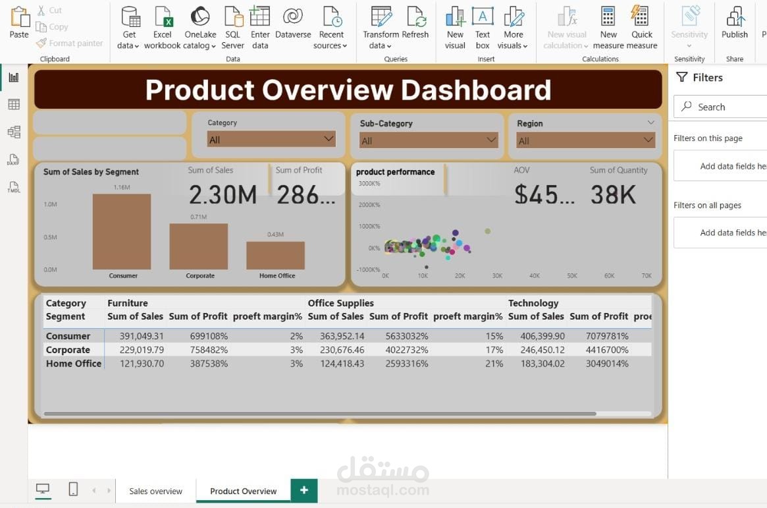Click the Cut scissors button
Viewport: 767px width, 508px height.
pyautogui.click(x=49, y=11)
